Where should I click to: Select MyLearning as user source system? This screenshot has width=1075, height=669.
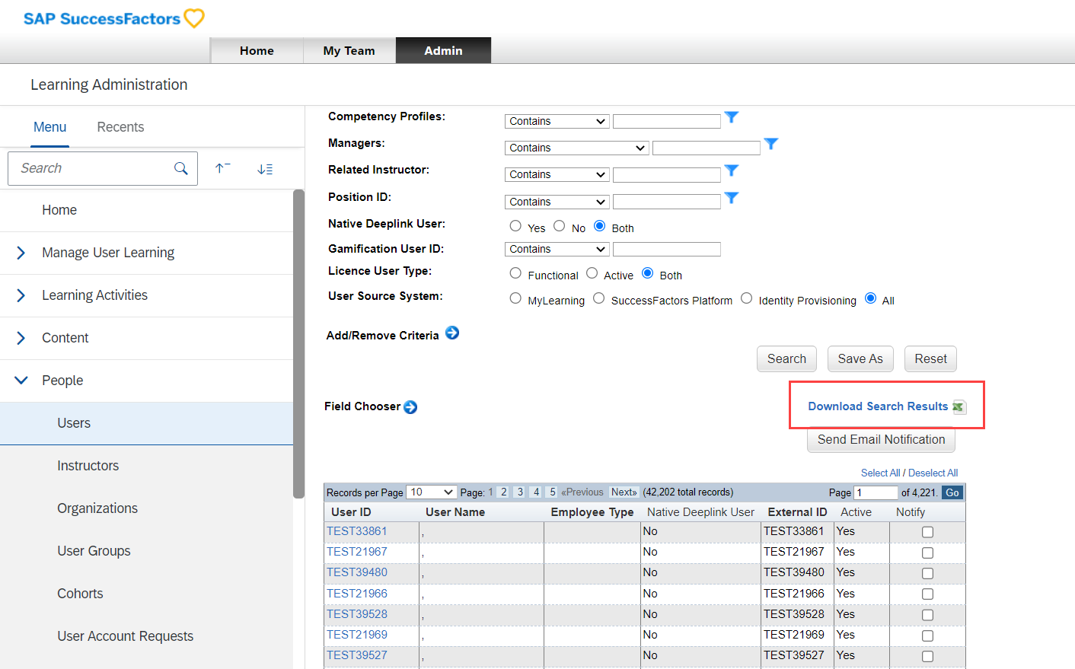(515, 298)
